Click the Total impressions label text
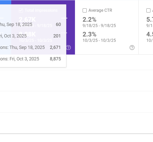This screenshot has height=142, width=153. (x=41, y=10)
